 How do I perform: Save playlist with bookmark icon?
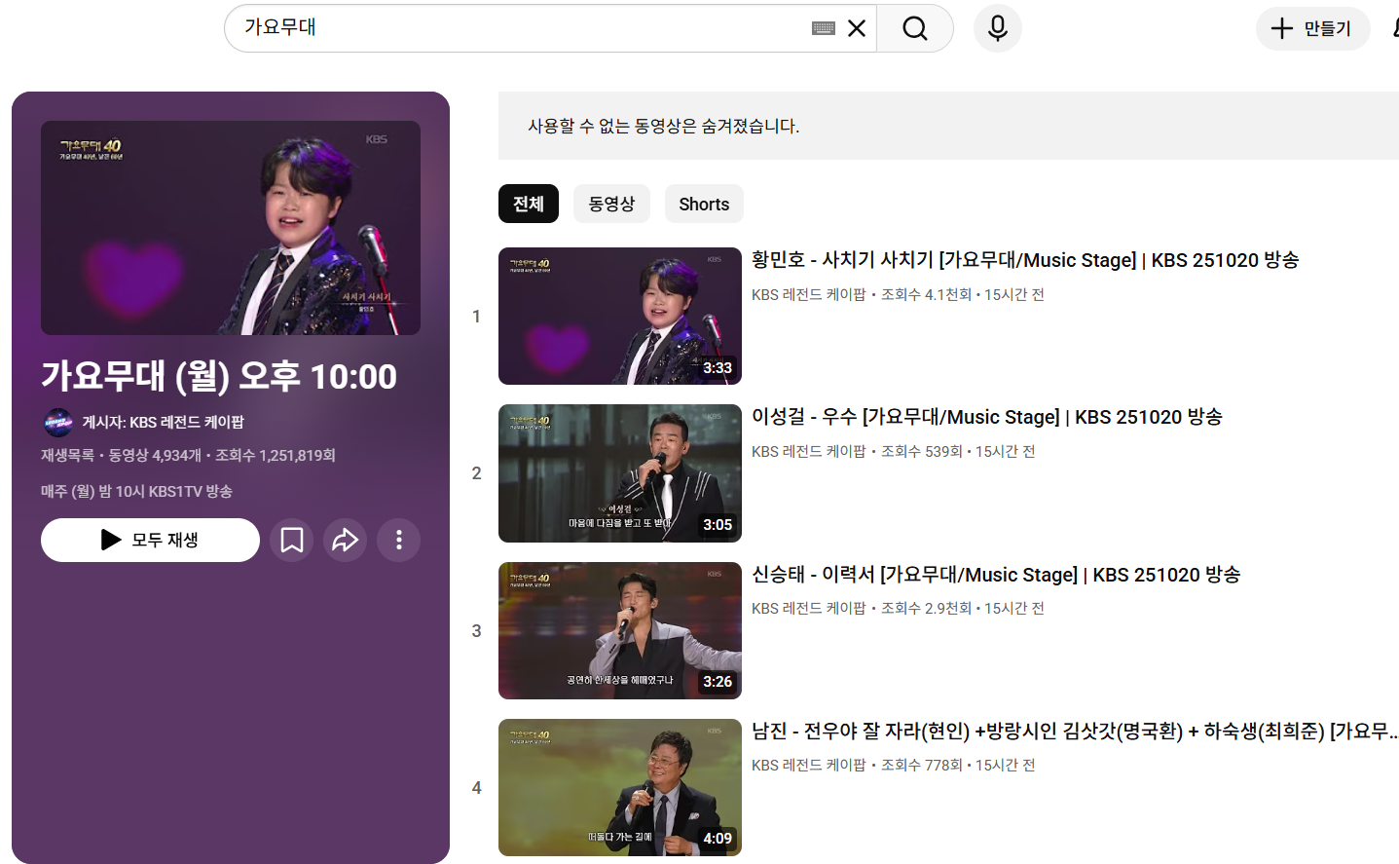pyautogui.click(x=292, y=540)
